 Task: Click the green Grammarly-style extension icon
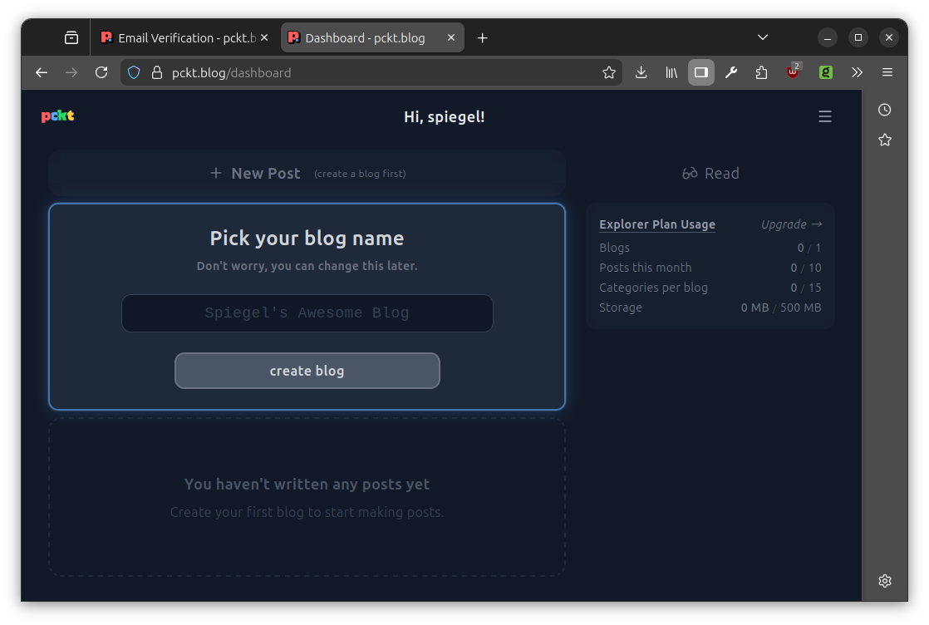[825, 72]
